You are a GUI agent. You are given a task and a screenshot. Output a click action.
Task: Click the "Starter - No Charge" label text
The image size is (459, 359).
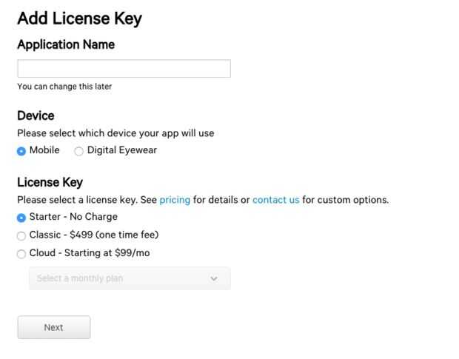click(73, 217)
